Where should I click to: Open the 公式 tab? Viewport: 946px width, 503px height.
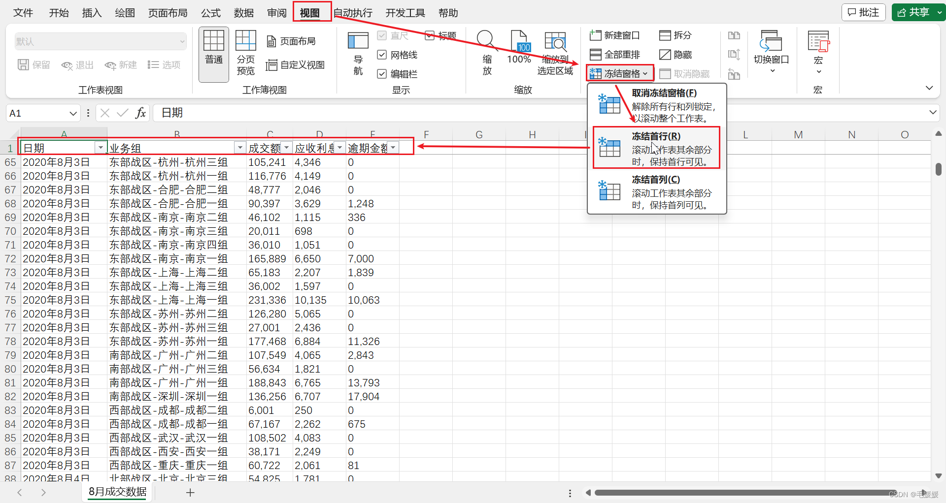tap(211, 13)
